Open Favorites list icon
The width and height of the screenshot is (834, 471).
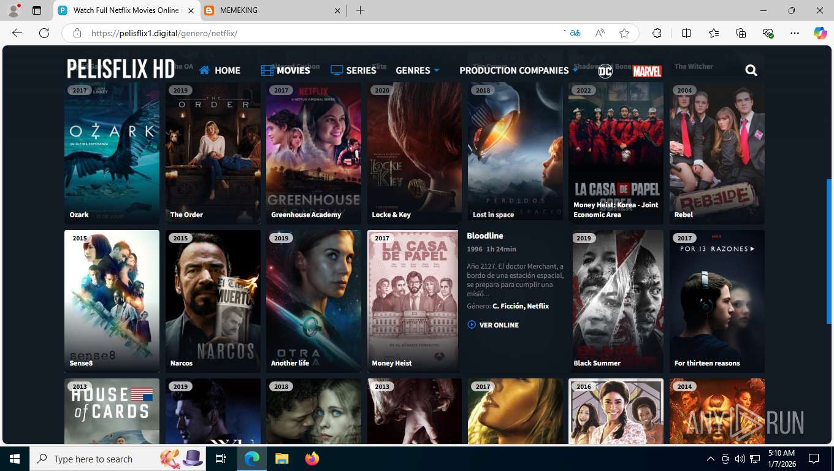click(714, 33)
